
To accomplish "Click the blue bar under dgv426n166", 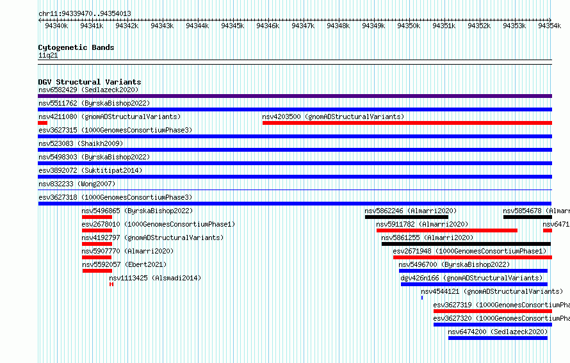I will point(474,284).
